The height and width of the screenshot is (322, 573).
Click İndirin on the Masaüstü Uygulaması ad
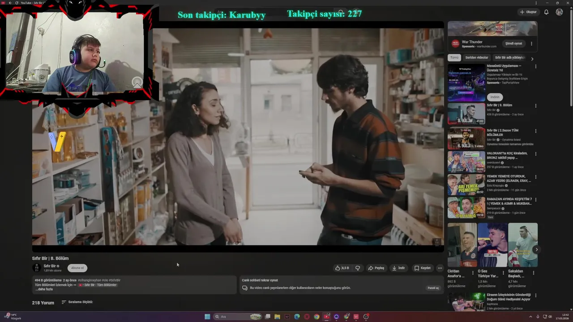coord(495,97)
